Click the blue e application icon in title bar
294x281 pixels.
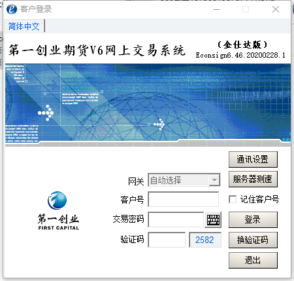pos(12,9)
